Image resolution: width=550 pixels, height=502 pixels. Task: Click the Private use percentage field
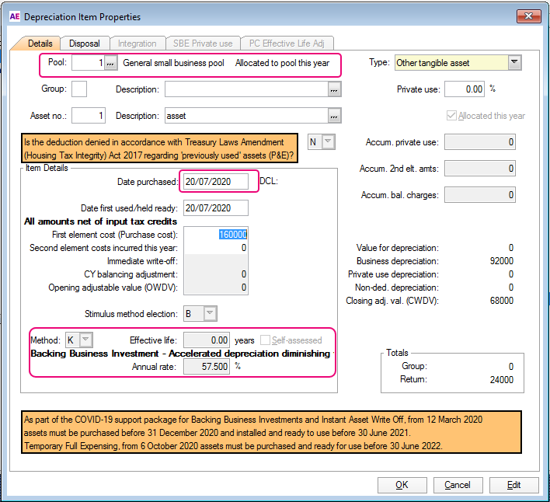(465, 89)
